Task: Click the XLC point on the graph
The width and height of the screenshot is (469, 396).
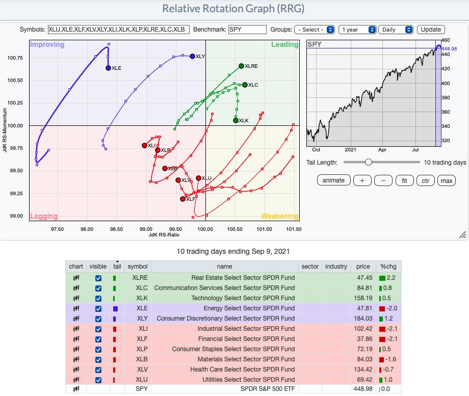Action: (x=245, y=85)
